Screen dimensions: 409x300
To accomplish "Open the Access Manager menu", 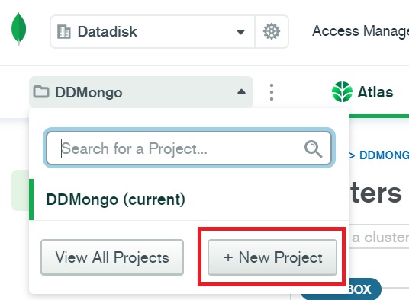I will coord(360,31).
